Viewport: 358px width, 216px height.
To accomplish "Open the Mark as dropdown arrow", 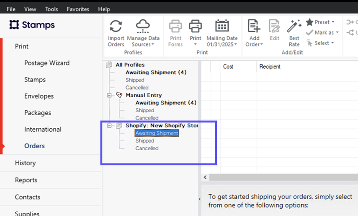I will point(337,32).
